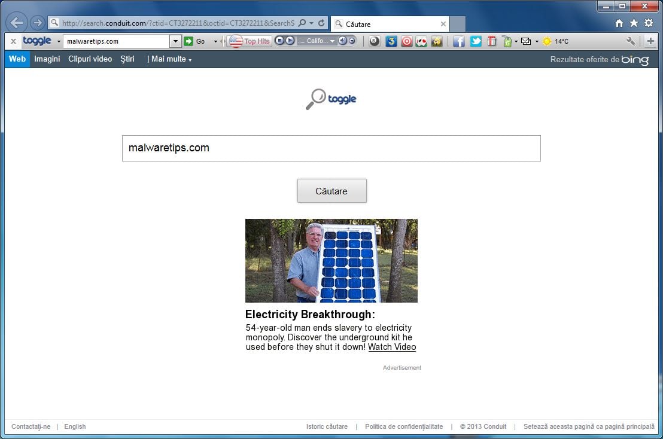Open a new blank tab
The image size is (663, 439).
tap(458, 24)
